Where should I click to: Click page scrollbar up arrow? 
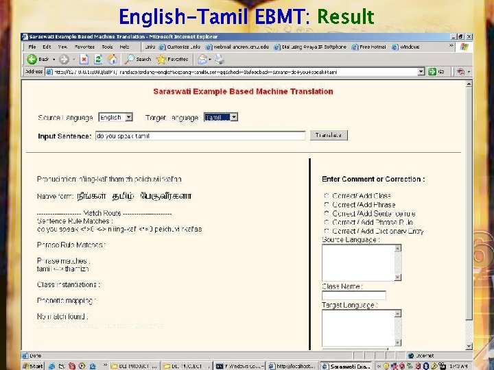coord(469,84)
